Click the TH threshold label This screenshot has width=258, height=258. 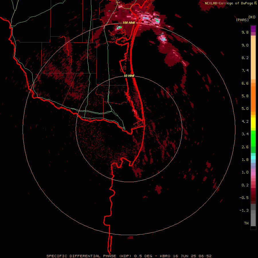(x=246, y=223)
